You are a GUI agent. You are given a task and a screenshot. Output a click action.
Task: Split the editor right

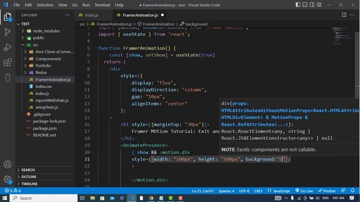(344, 15)
